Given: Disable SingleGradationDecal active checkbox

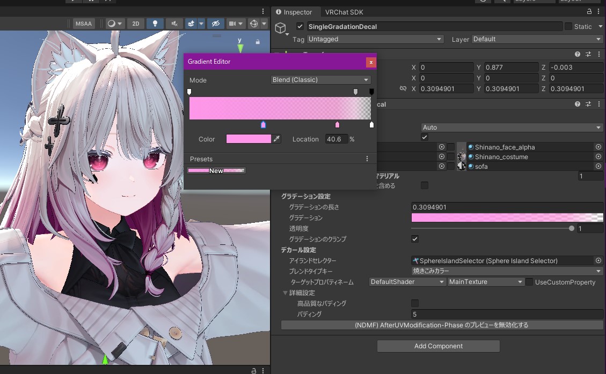Looking at the screenshot, I should point(300,26).
